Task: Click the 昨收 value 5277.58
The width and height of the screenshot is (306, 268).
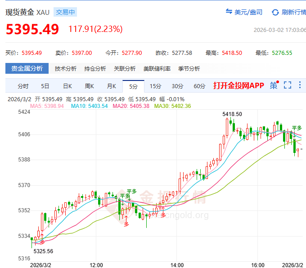Action: [182, 53]
